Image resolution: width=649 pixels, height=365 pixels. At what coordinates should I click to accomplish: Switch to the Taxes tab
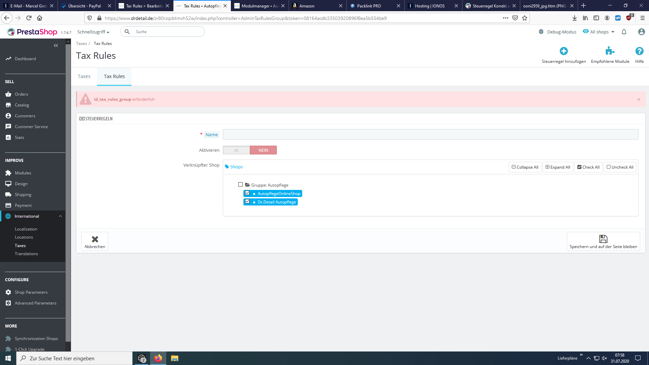click(84, 76)
